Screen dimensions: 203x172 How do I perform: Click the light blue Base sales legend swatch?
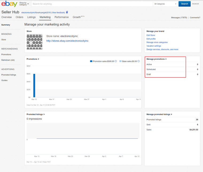[x=120, y=61]
